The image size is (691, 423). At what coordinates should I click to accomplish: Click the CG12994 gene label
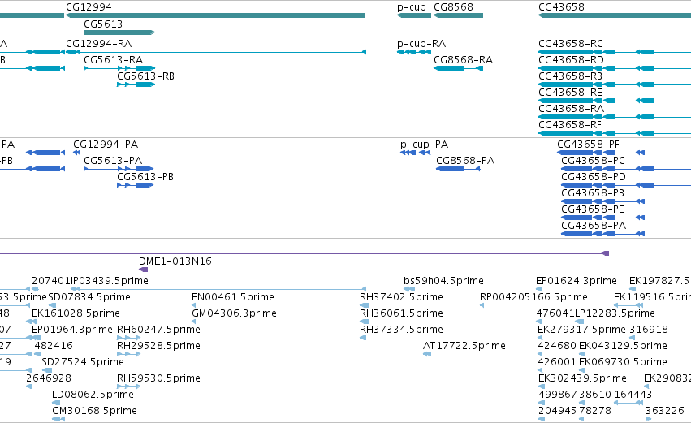(89, 7)
